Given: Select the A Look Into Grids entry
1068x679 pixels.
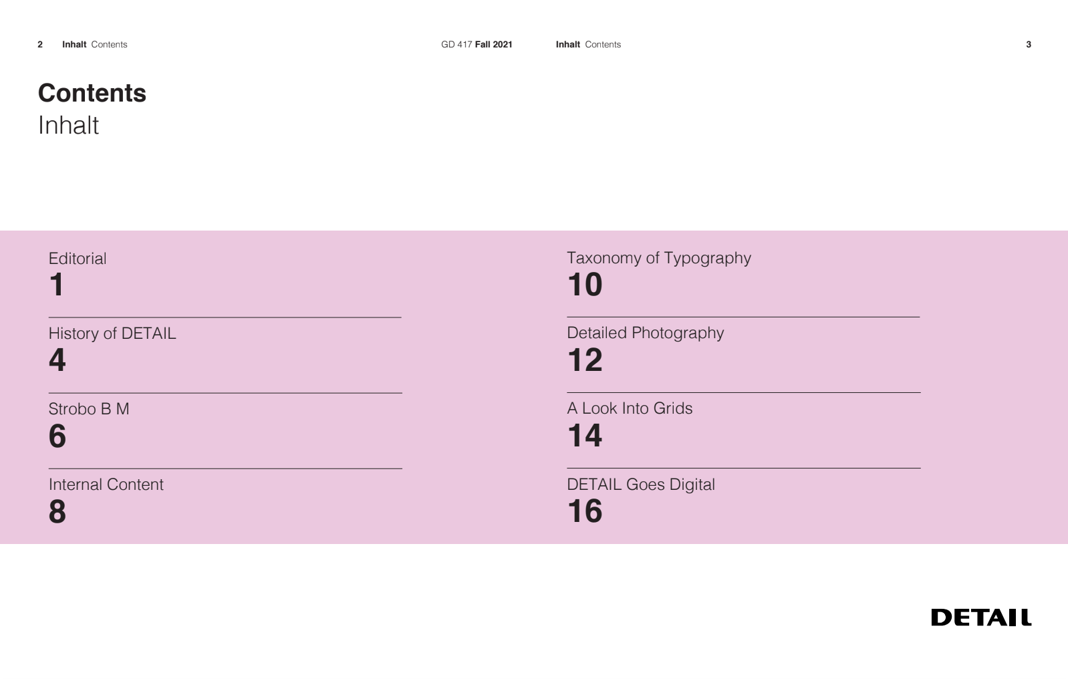Looking at the screenshot, I should pos(630,408).
